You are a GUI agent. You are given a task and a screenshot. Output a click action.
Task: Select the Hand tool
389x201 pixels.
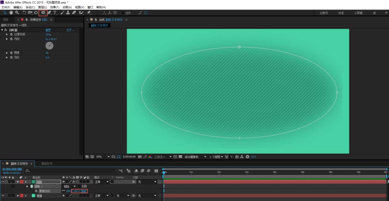[11, 12]
